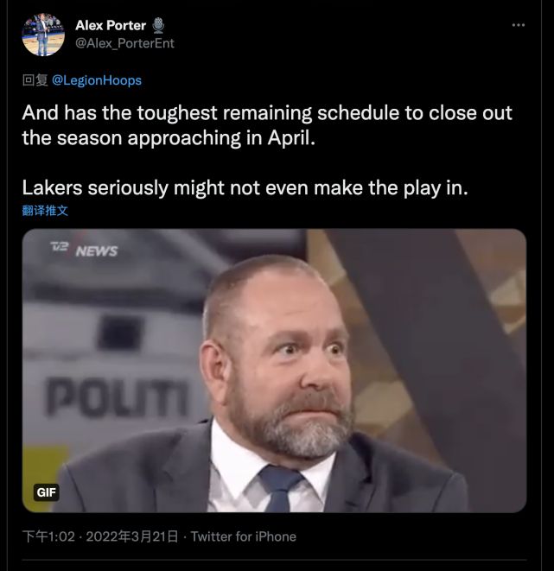Click the "Lakers seriously might not" sentence
Image resolution: width=554 pixels, height=571 pixels.
pyautogui.click(x=244, y=187)
